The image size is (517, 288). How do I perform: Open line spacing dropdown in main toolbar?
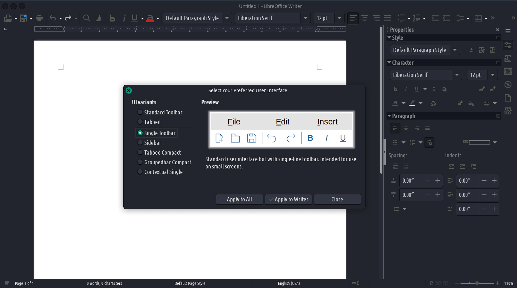(468, 18)
